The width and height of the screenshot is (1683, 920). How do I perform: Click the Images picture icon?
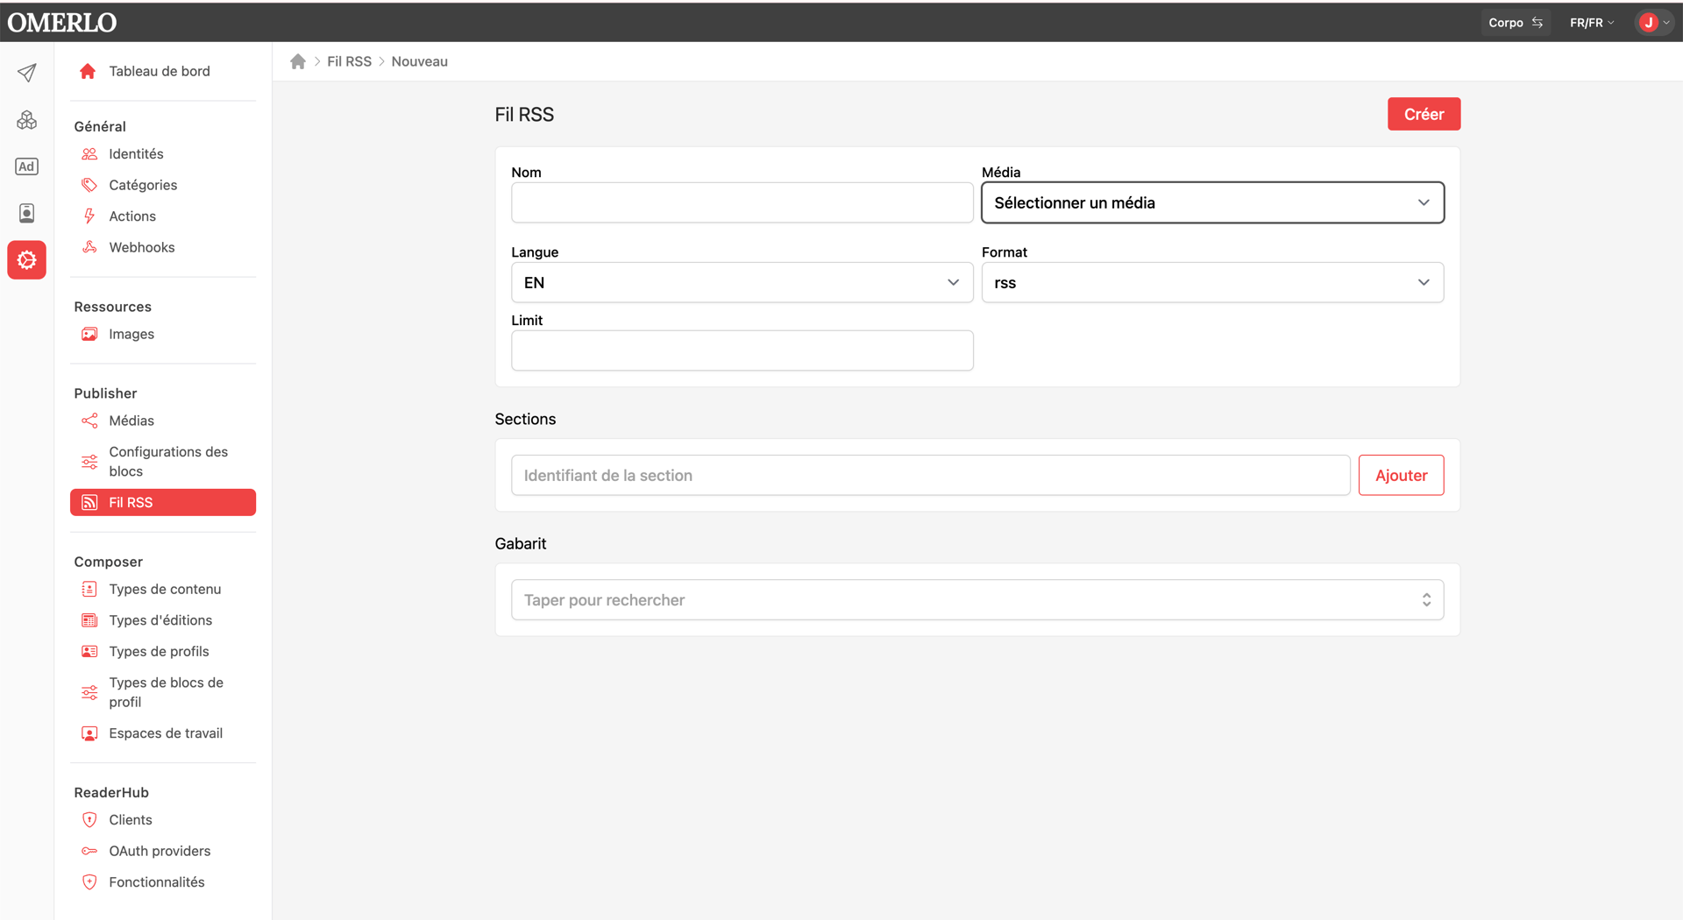[x=89, y=334]
